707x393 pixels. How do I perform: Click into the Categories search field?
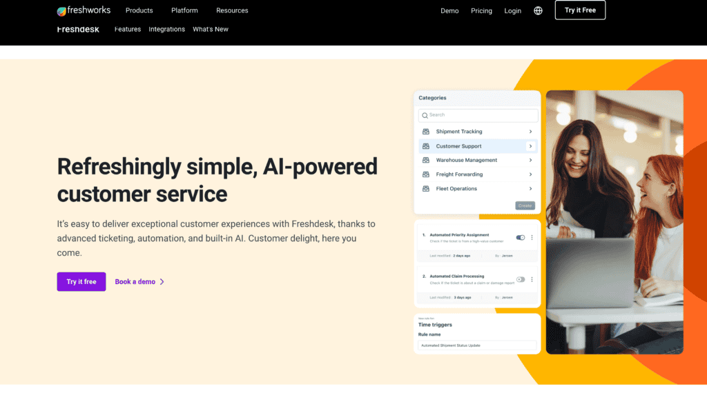(x=478, y=115)
